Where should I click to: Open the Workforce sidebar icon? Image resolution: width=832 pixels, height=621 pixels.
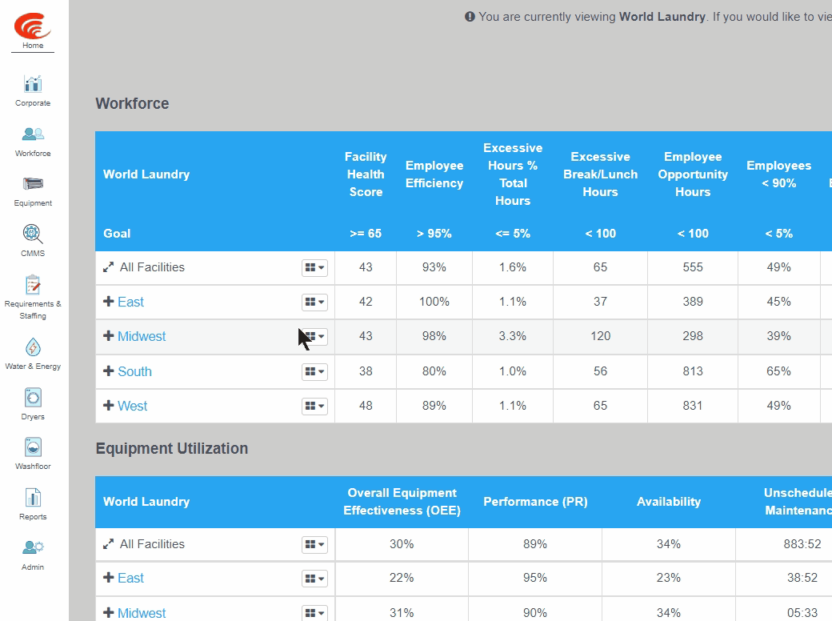coord(33,134)
